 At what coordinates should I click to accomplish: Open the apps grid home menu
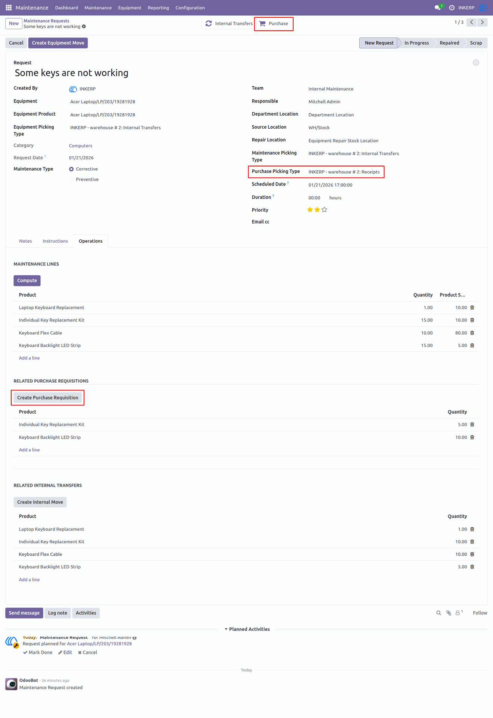(x=9, y=7)
